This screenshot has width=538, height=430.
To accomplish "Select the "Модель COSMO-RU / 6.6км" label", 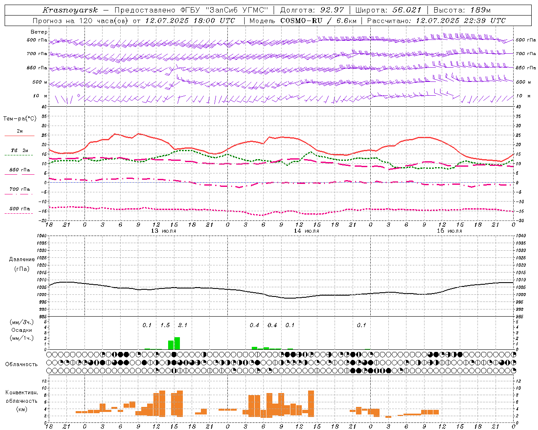I will coord(303,21).
